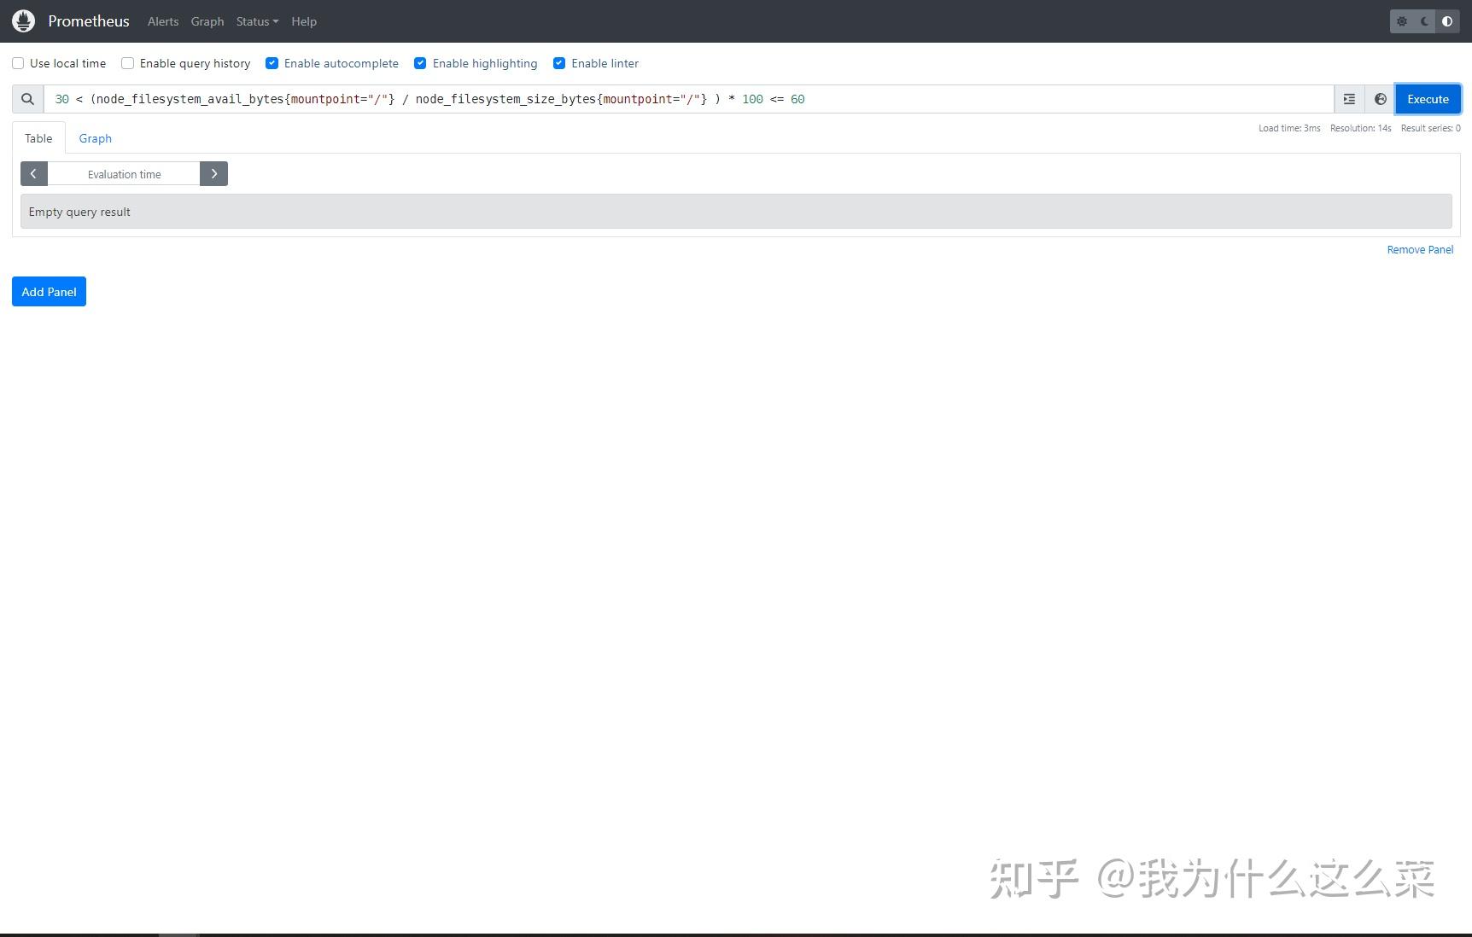
Task: Step forward with the right evaluation time chevron
Action: tap(213, 173)
